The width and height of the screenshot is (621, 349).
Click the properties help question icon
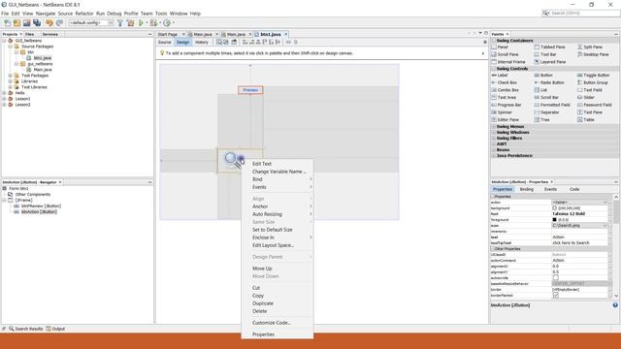tap(615, 305)
